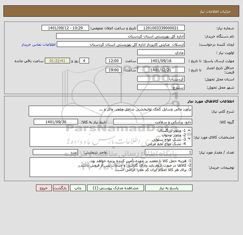Click label واحد شمارش
The height and width of the screenshot is (235, 243).
tap(95, 152)
